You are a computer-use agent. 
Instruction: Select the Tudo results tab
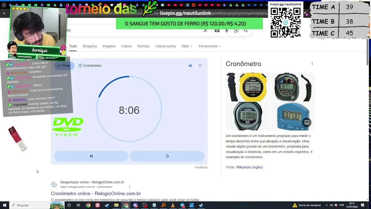(x=73, y=46)
